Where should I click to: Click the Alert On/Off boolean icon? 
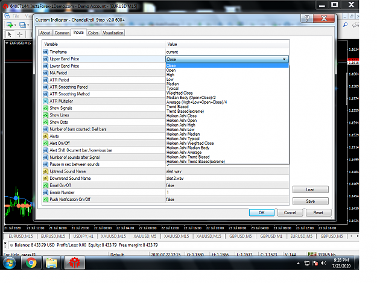[46, 143]
